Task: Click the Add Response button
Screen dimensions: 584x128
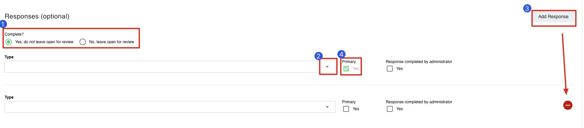Action: 553,16
